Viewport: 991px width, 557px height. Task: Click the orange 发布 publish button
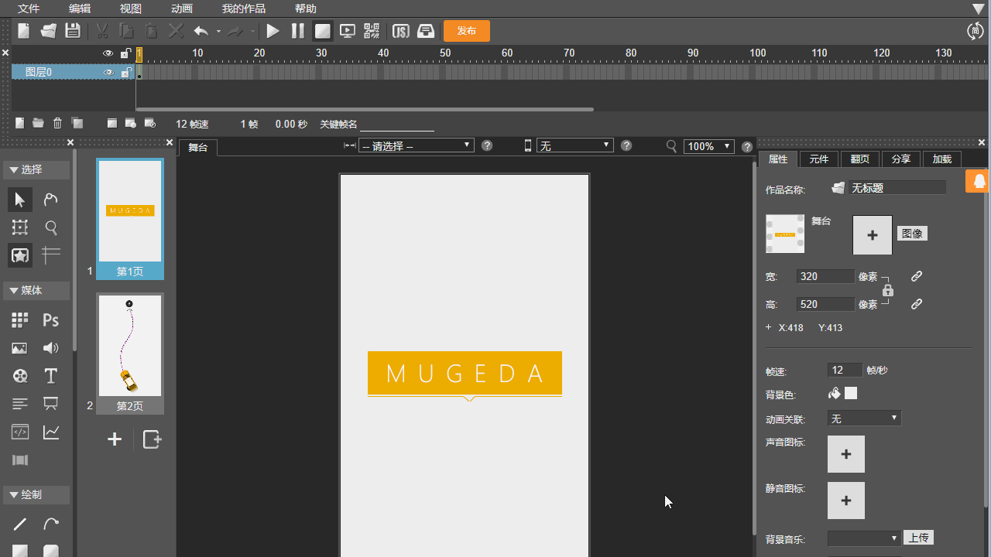[x=466, y=32]
